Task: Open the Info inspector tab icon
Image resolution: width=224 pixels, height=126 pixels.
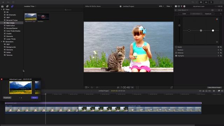Action: pyautogui.click(x=184, y=6)
